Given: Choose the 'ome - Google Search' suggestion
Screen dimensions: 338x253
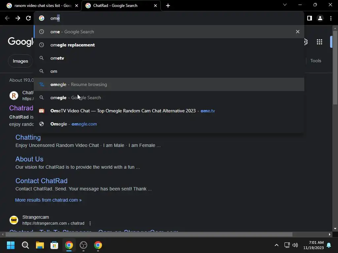Looking at the screenshot, I should [169, 32].
